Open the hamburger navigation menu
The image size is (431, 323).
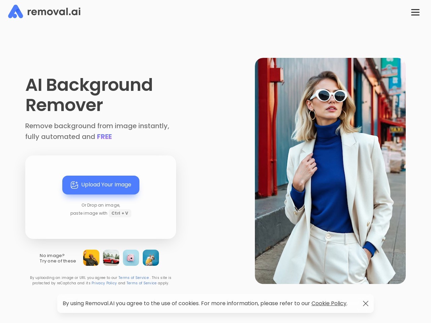[x=415, y=12]
